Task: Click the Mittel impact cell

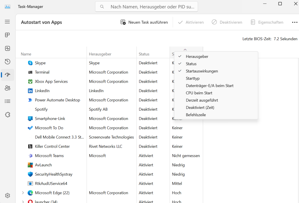Action: pos(177,183)
